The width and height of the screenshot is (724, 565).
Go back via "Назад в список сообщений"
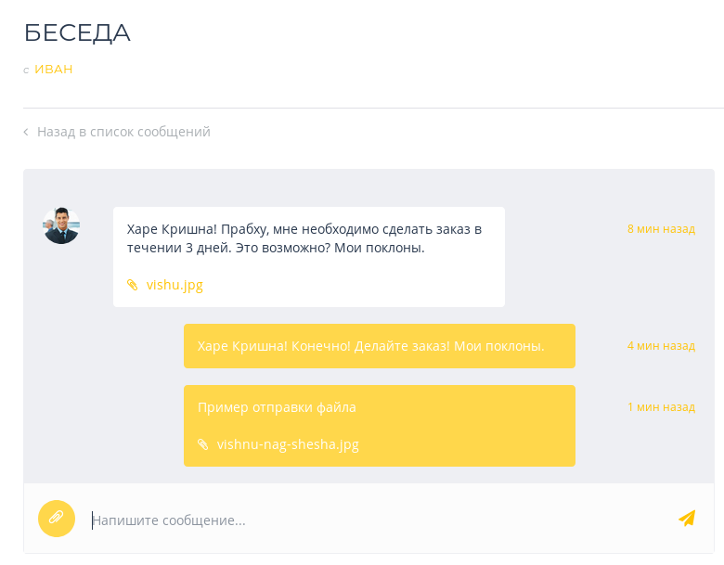[x=123, y=132]
